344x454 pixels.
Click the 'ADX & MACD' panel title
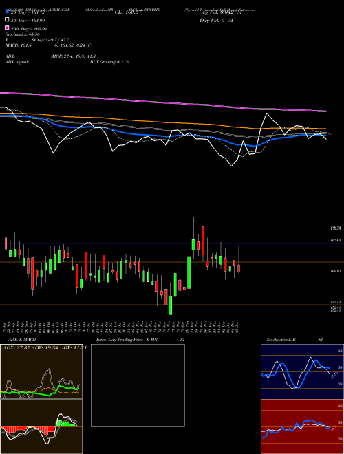tap(22, 340)
